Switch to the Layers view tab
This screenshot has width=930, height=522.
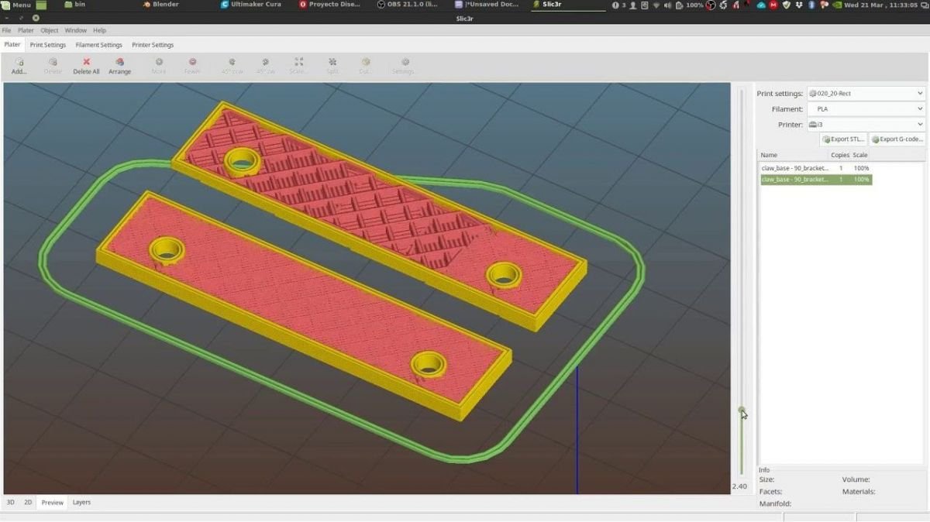coord(81,503)
